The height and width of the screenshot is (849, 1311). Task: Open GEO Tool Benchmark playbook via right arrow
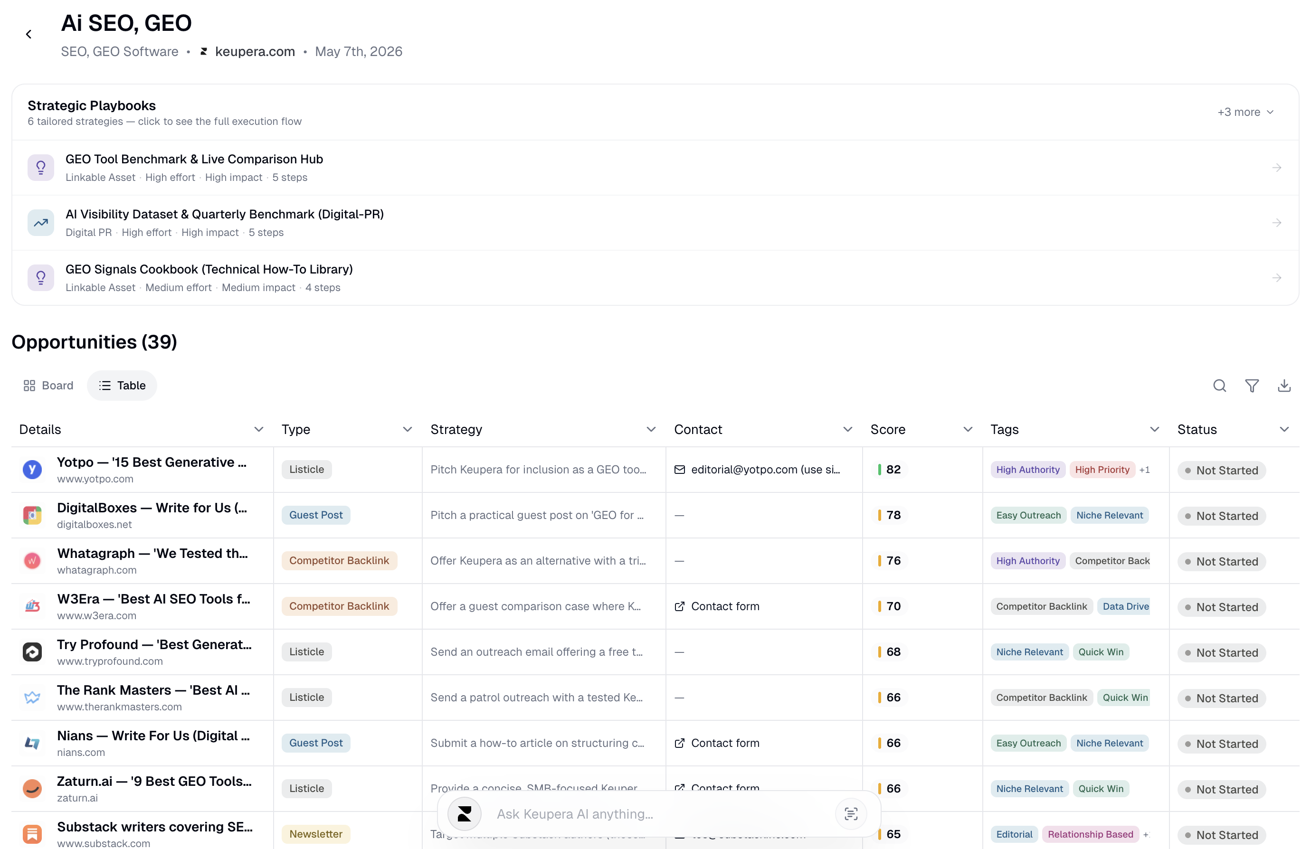coord(1276,167)
